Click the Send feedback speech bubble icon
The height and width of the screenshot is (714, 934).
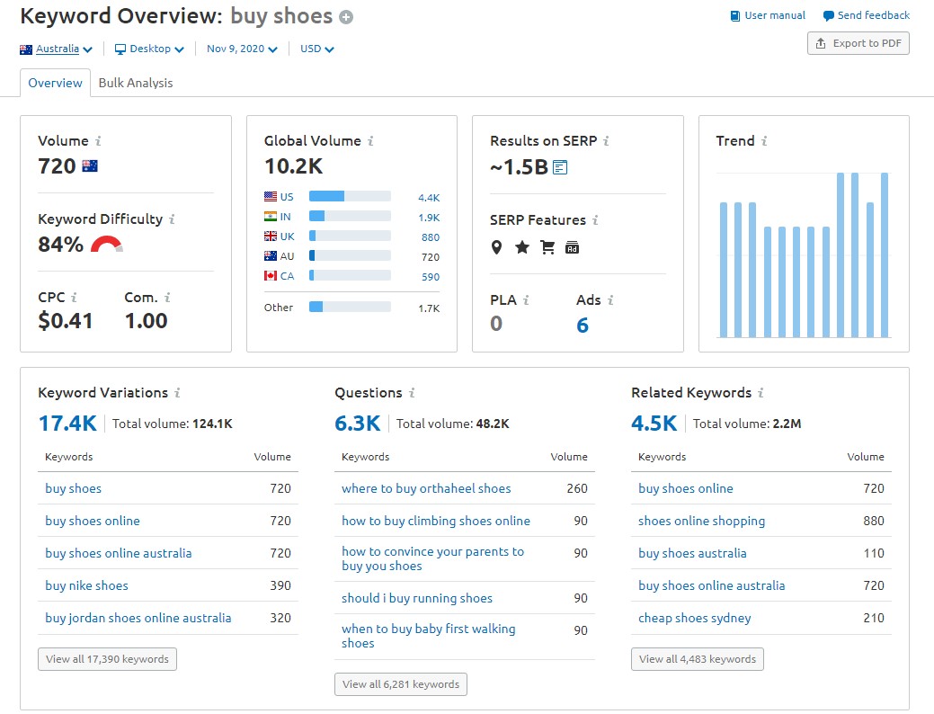coord(828,15)
